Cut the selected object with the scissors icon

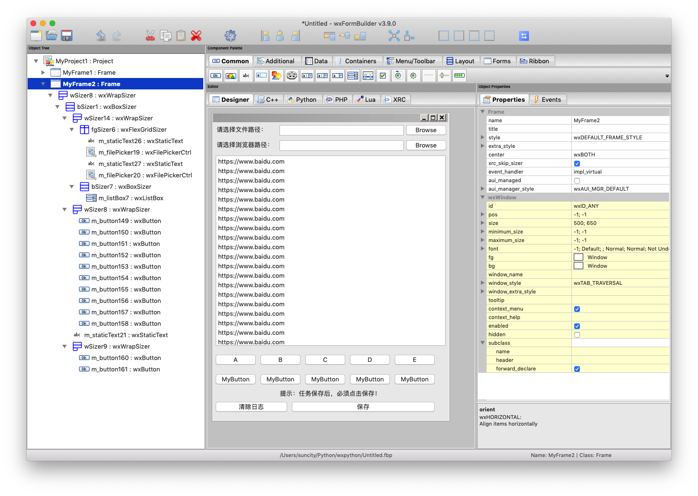click(x=150, y=35)
